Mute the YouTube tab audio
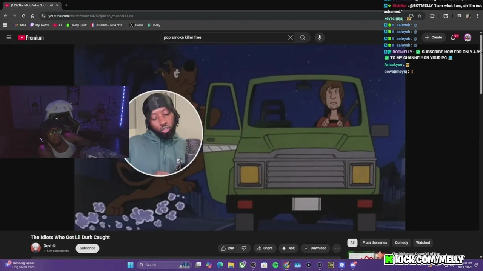 point(51,5)
